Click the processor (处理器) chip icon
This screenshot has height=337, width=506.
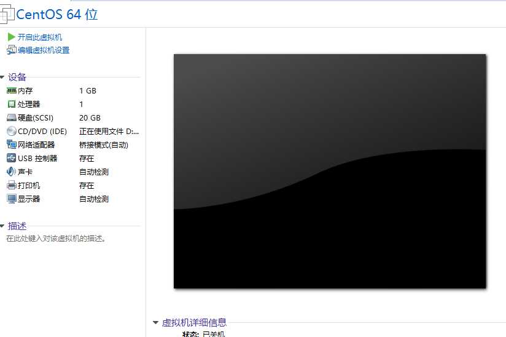tap(11, 104)
